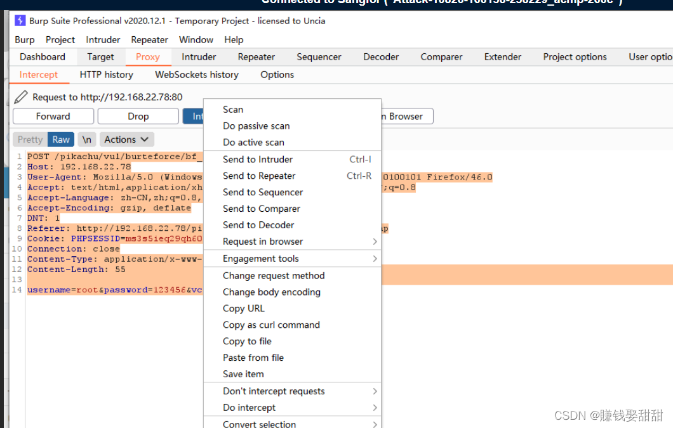Viewport: 673px width, 428px height.
Task: Switch to the Dashboard tab
Action: coord(43,57)
